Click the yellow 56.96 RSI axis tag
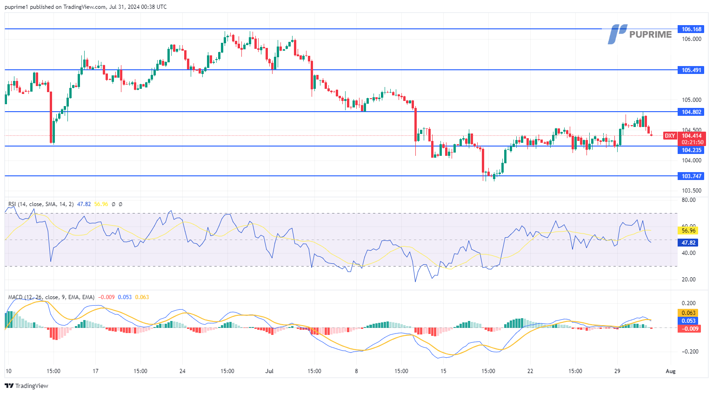Viewport: 713px width, 394px height. tap(688, 231)
